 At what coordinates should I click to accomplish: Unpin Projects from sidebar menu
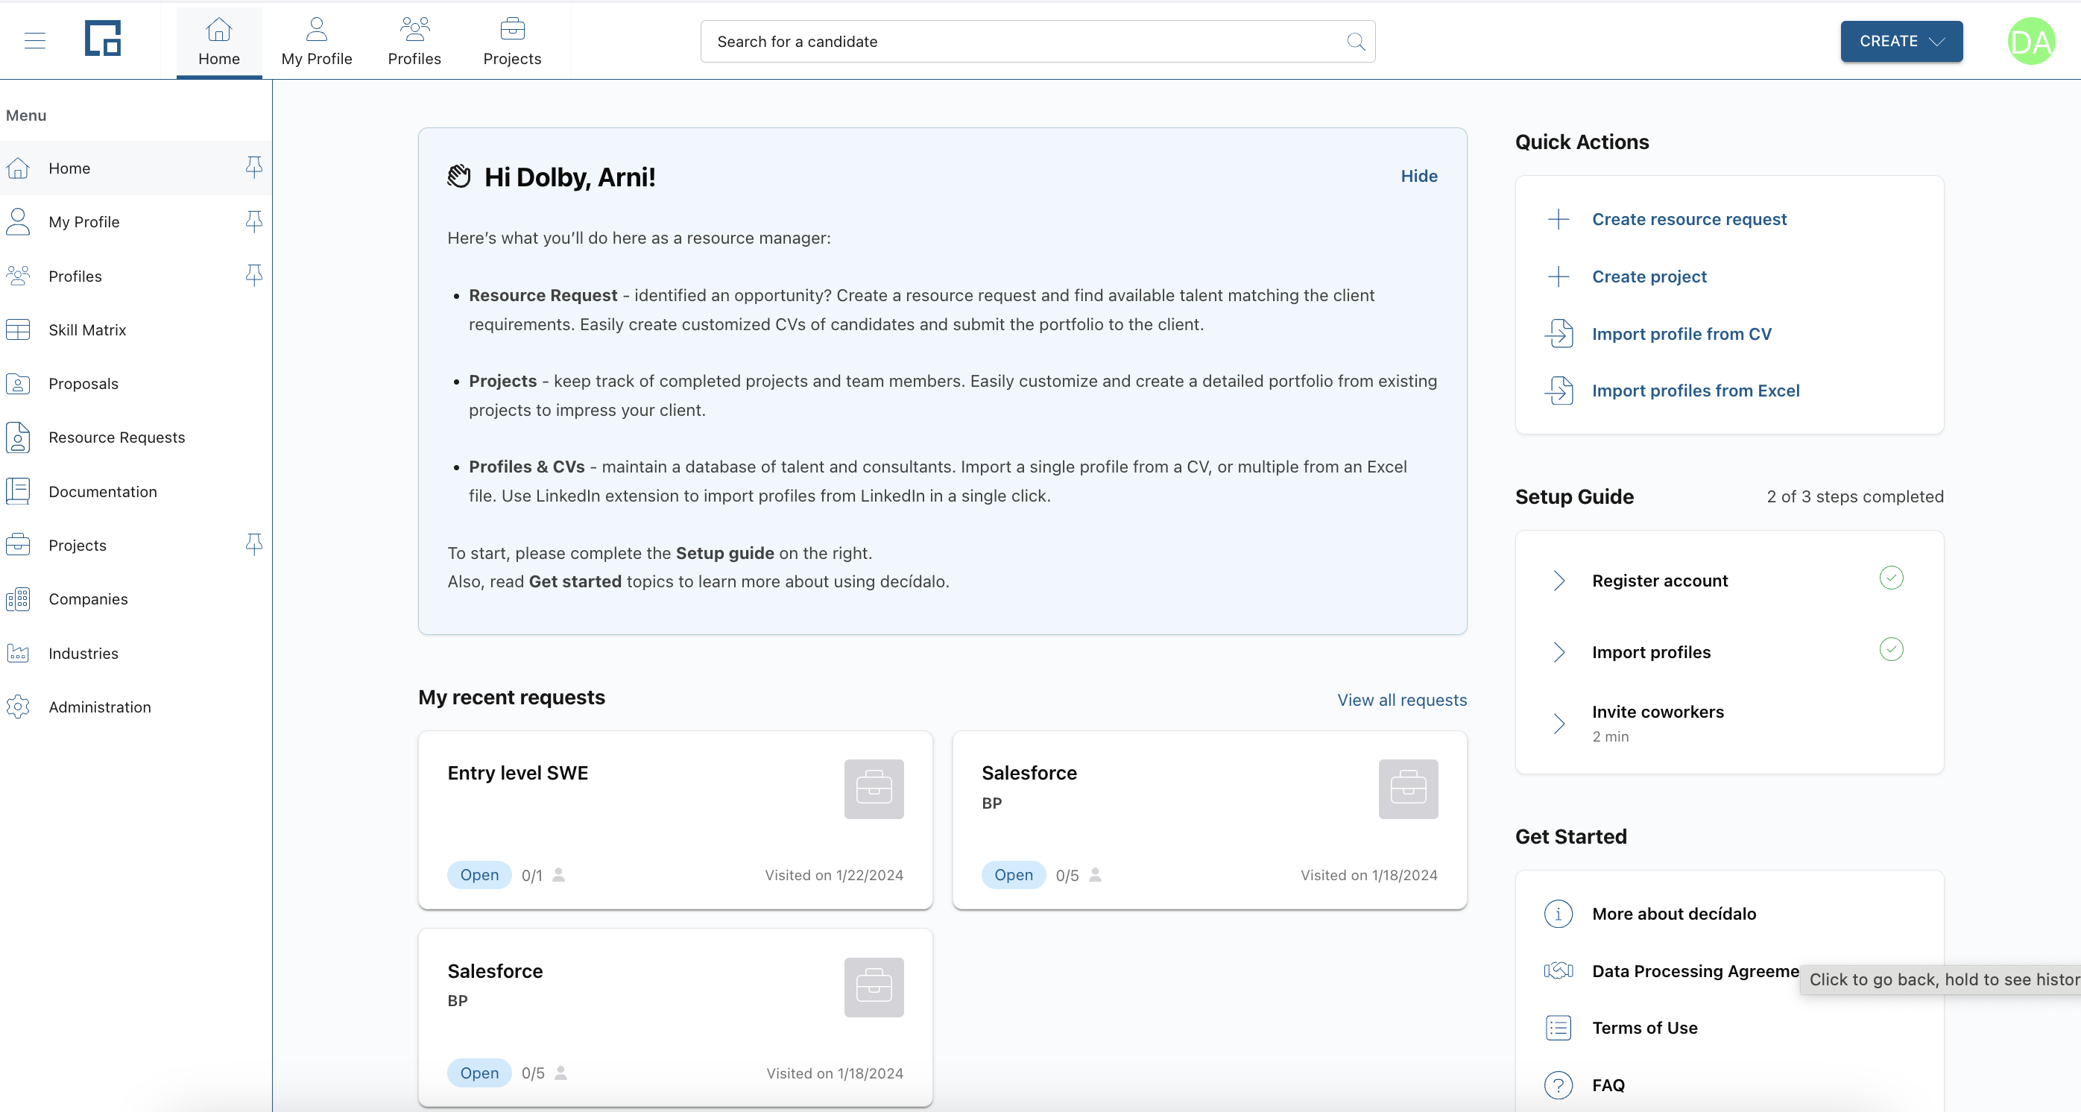coord(253,545)
